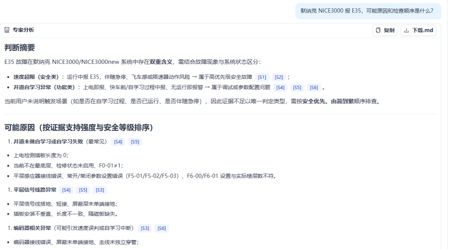Open citation [S4] beside 井道未做自学习或自学习失败
Screen dimensions: 450x249
(x=118, y=142)
